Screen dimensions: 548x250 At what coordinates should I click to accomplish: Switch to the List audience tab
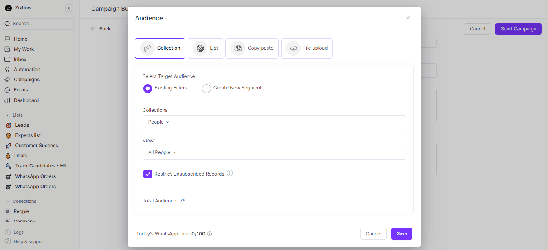click(206, 48)
